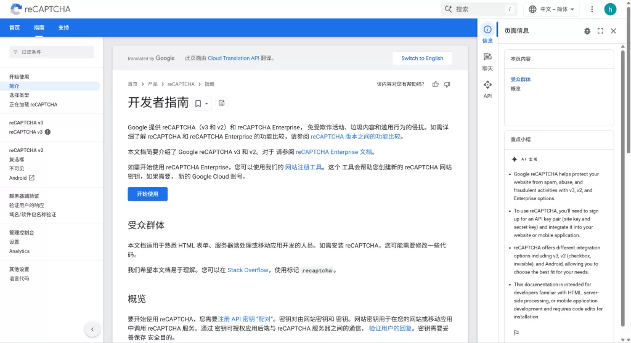Open the Stack Overflow link
Viewport: 631px width, 343px height.
pyautogui.click(x=248, y=270)
